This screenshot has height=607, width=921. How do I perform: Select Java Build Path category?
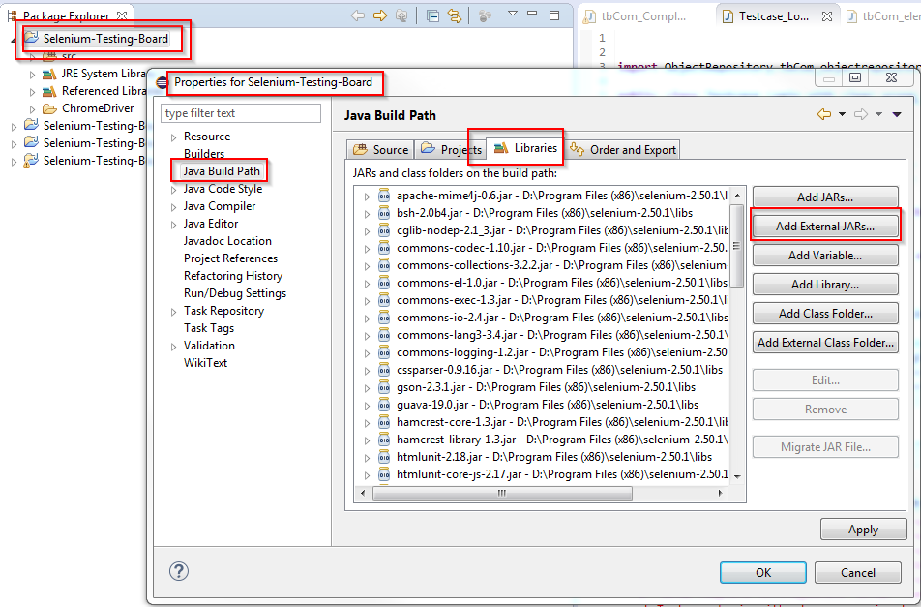[222, 171]
